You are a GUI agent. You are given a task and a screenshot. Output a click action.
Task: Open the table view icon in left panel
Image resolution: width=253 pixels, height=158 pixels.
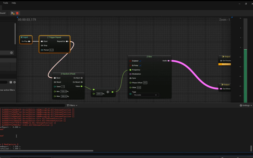tap(11, 82)
